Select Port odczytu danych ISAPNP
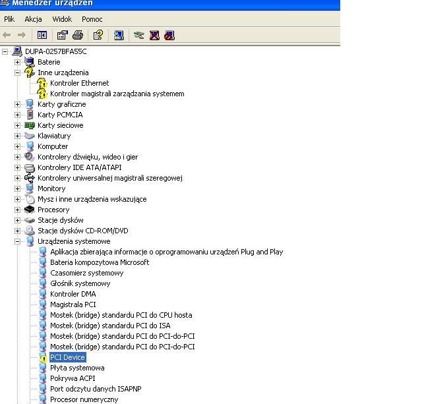The height and width of the screenshot is (404, 422). point(96,389)
